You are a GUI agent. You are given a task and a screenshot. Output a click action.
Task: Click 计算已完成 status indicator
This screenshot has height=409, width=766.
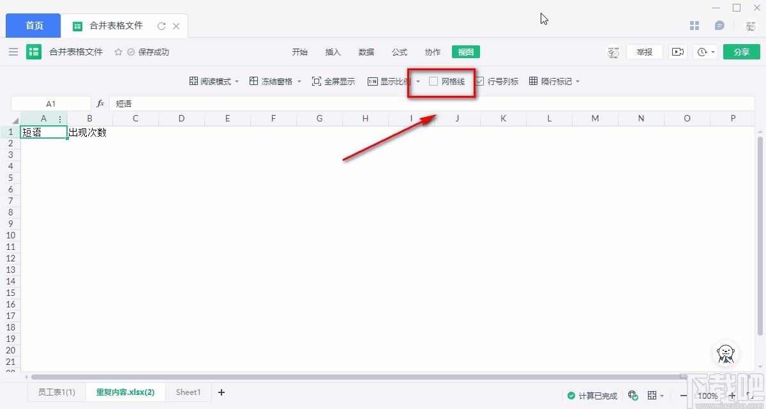pos(592,396)
